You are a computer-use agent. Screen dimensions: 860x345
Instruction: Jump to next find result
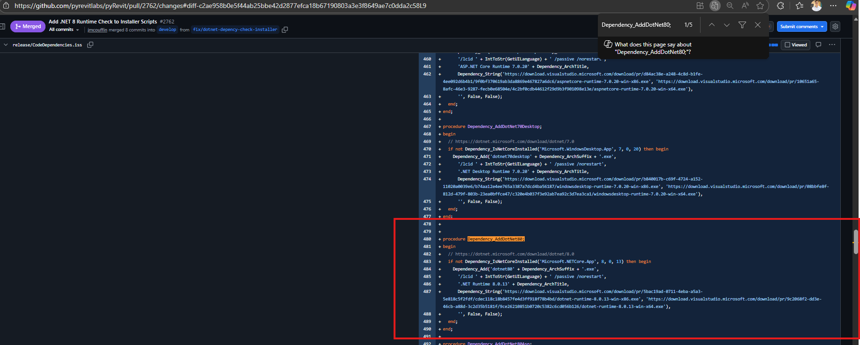727,25
